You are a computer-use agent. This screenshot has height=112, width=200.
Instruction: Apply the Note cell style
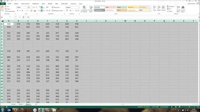click(x=144, y=10)
